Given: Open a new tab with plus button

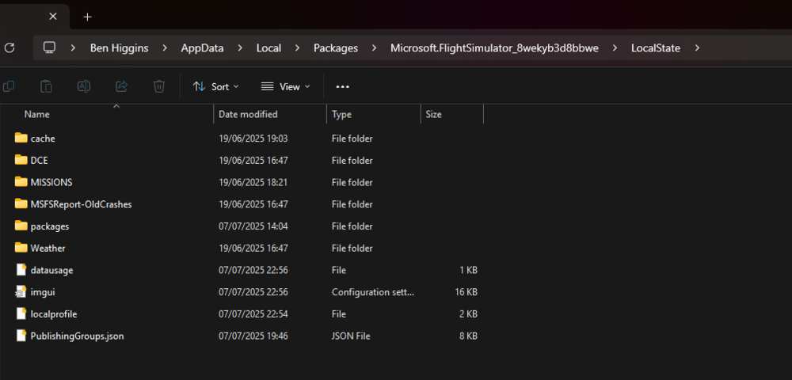Looking at the screenshot, I should [x=87, y=17].
